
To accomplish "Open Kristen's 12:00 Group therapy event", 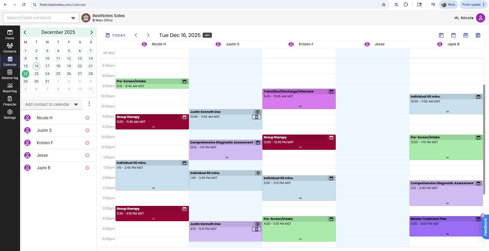I will click(x=299, y=142).
